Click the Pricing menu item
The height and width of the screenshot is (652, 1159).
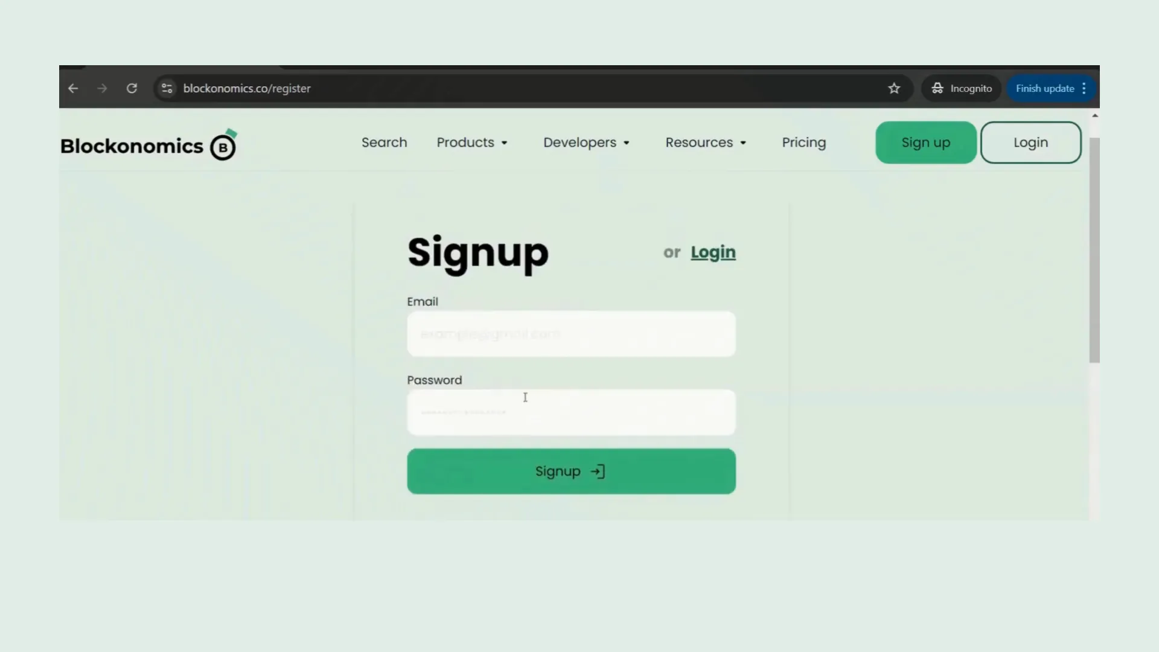click(x=804, y=142)
